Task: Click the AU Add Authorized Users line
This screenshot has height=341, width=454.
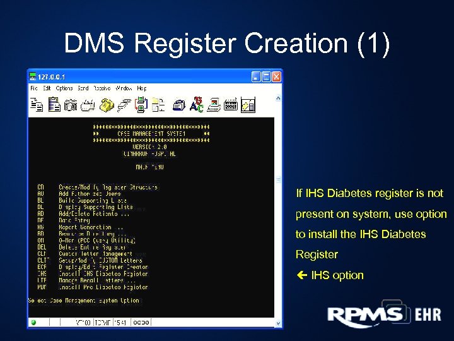Action: point(79,194)
